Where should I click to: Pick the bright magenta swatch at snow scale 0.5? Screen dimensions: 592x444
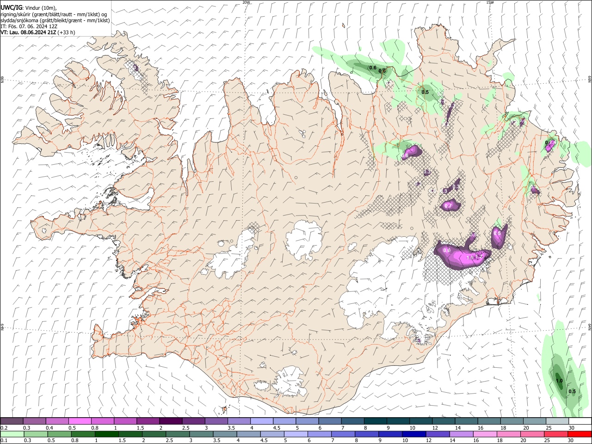coord(80,421)
